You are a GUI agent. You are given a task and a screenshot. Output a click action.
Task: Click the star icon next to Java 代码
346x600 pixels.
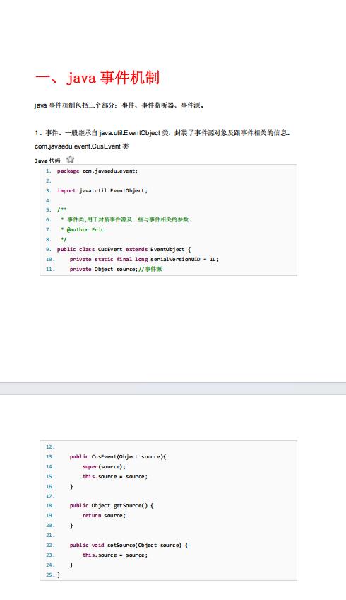point(70,160)
